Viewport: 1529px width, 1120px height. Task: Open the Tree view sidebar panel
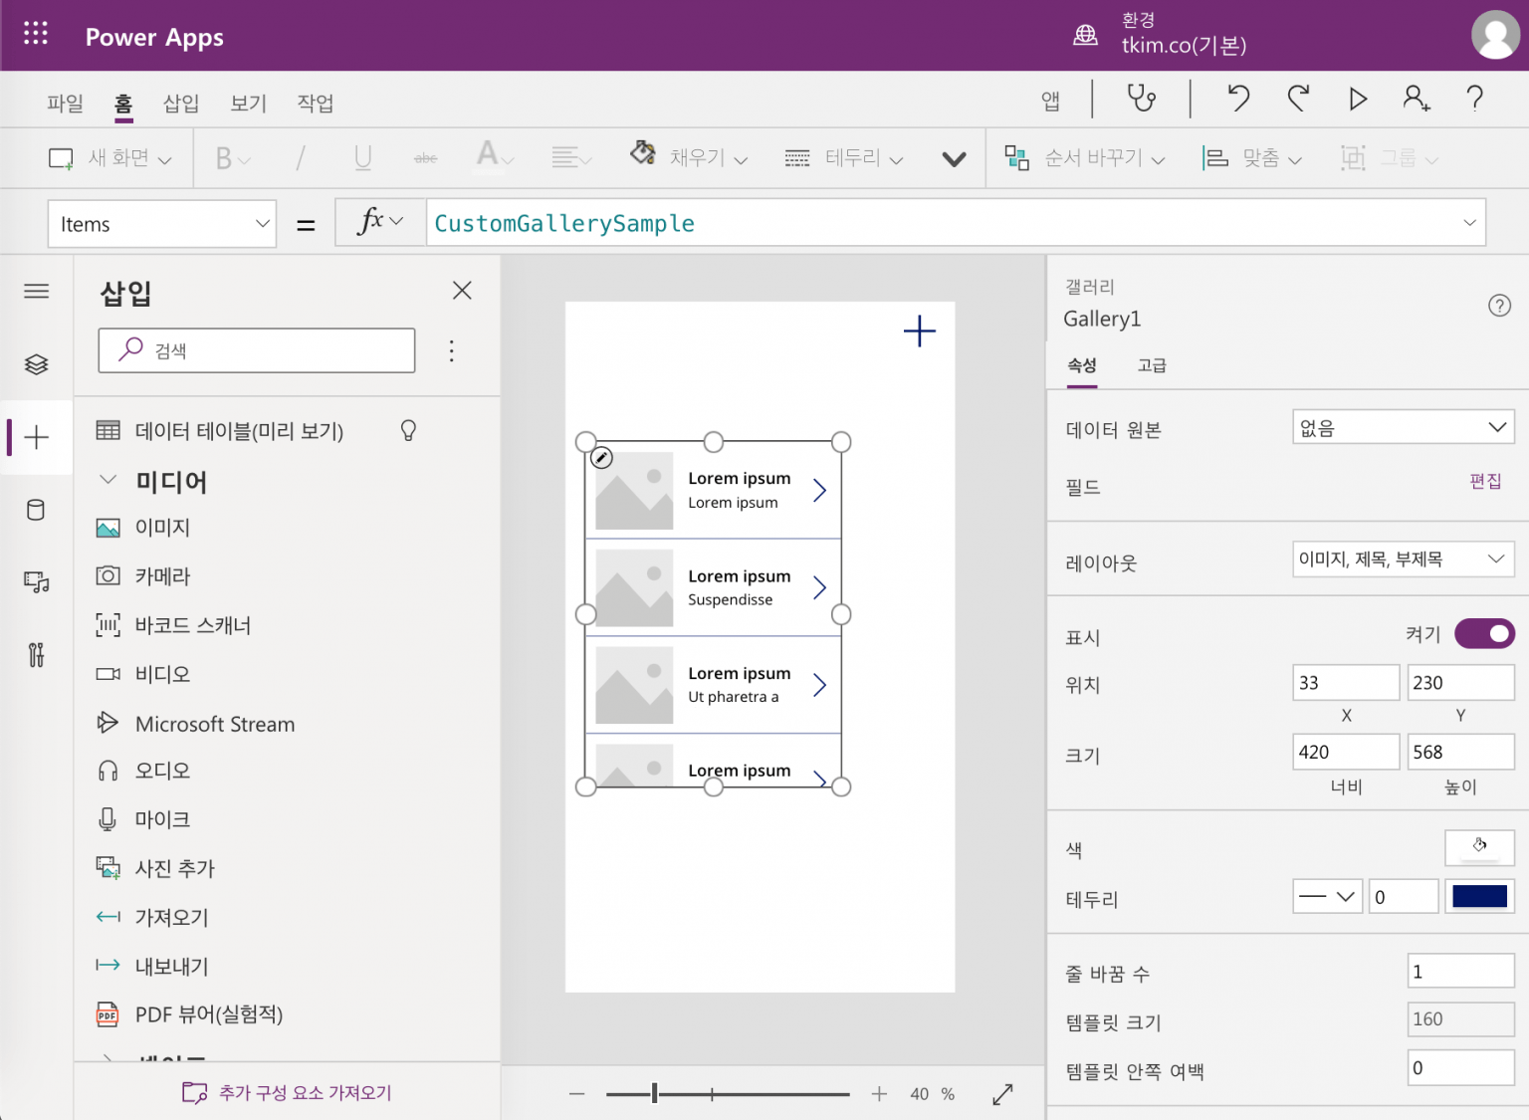click(37, 364)
